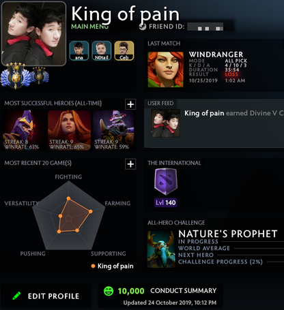This screenshot has width=284, height=310.
Task: Open The International purple shield badge
Action: pyautogui.click(x=166, y=181)
